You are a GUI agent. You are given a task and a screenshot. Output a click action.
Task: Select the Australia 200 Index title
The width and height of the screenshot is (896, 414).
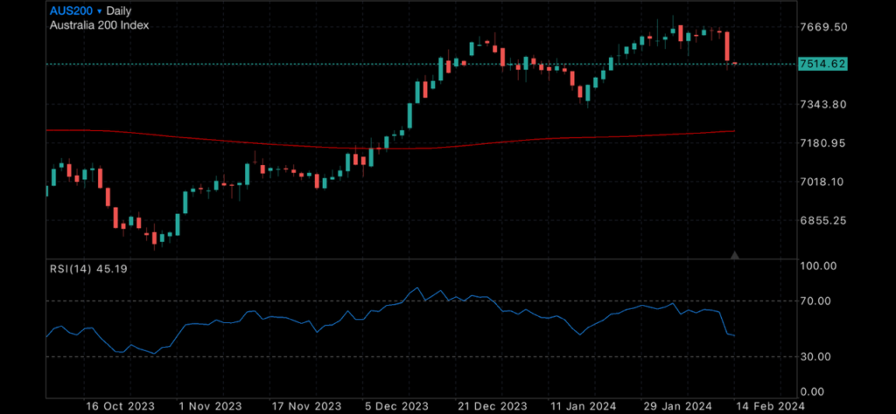click(100, 25)
